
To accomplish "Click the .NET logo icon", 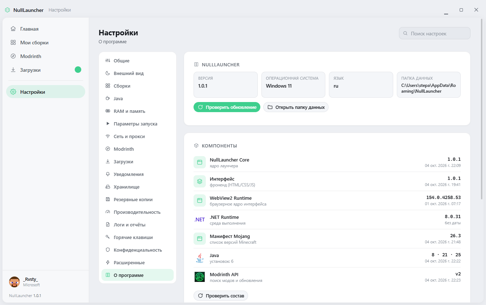I will [x=200, y=220].
